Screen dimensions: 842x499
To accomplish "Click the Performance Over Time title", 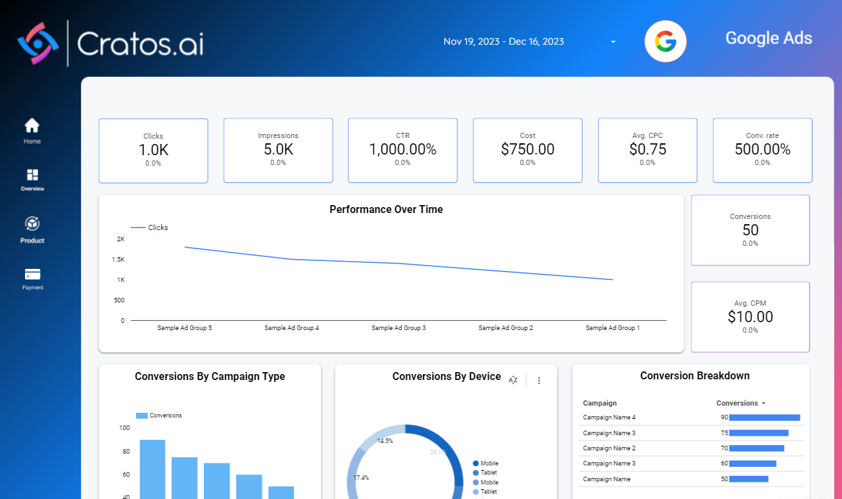I will click(x=386, y=209).
